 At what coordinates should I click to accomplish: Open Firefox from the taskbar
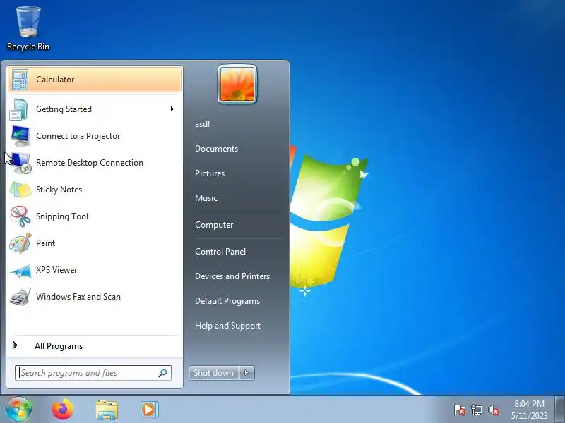[x=63, y=409]
